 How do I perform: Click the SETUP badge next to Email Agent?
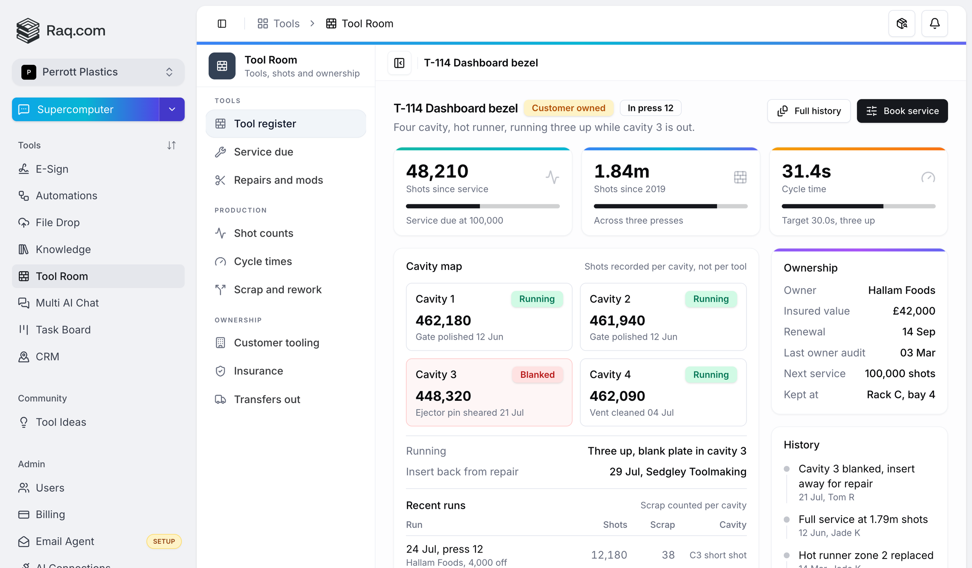point(164,541)
